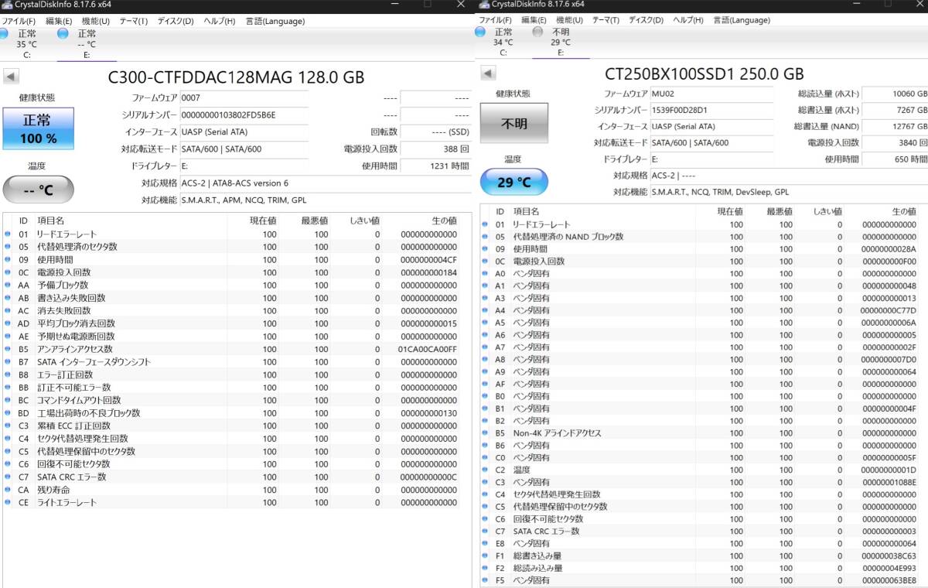Image resolution: width=928 pixels, height=588 pixels.
Task: Click status dot of row AC 消去失敗回数
Action: [9, 311]
